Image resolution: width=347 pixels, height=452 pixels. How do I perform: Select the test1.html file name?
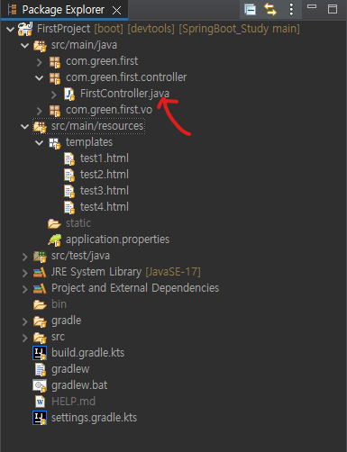coord(105,158)
